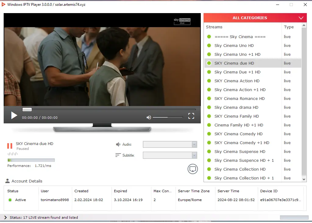Screen dimensions: 312x223
Task: Click the green Active status indicator
Action: pyautogui.click(x=10, y=200)
